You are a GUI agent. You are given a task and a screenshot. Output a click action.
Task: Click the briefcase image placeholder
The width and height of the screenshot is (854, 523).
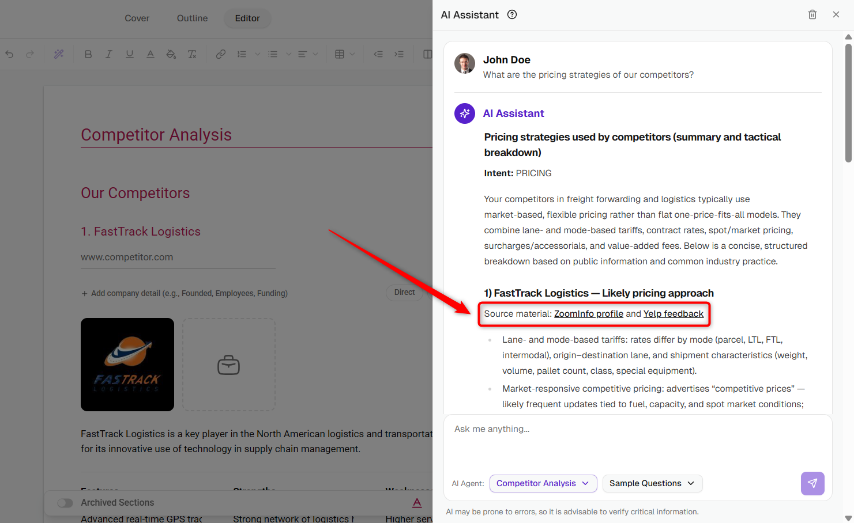(x=229, y=365)
